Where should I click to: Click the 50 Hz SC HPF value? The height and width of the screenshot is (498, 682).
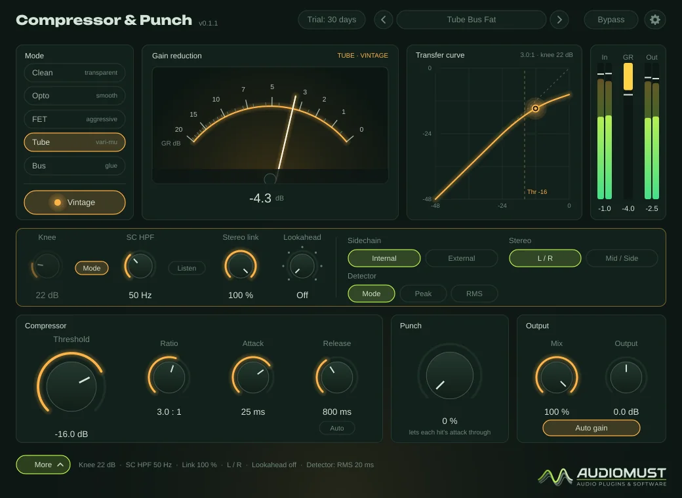140,295
